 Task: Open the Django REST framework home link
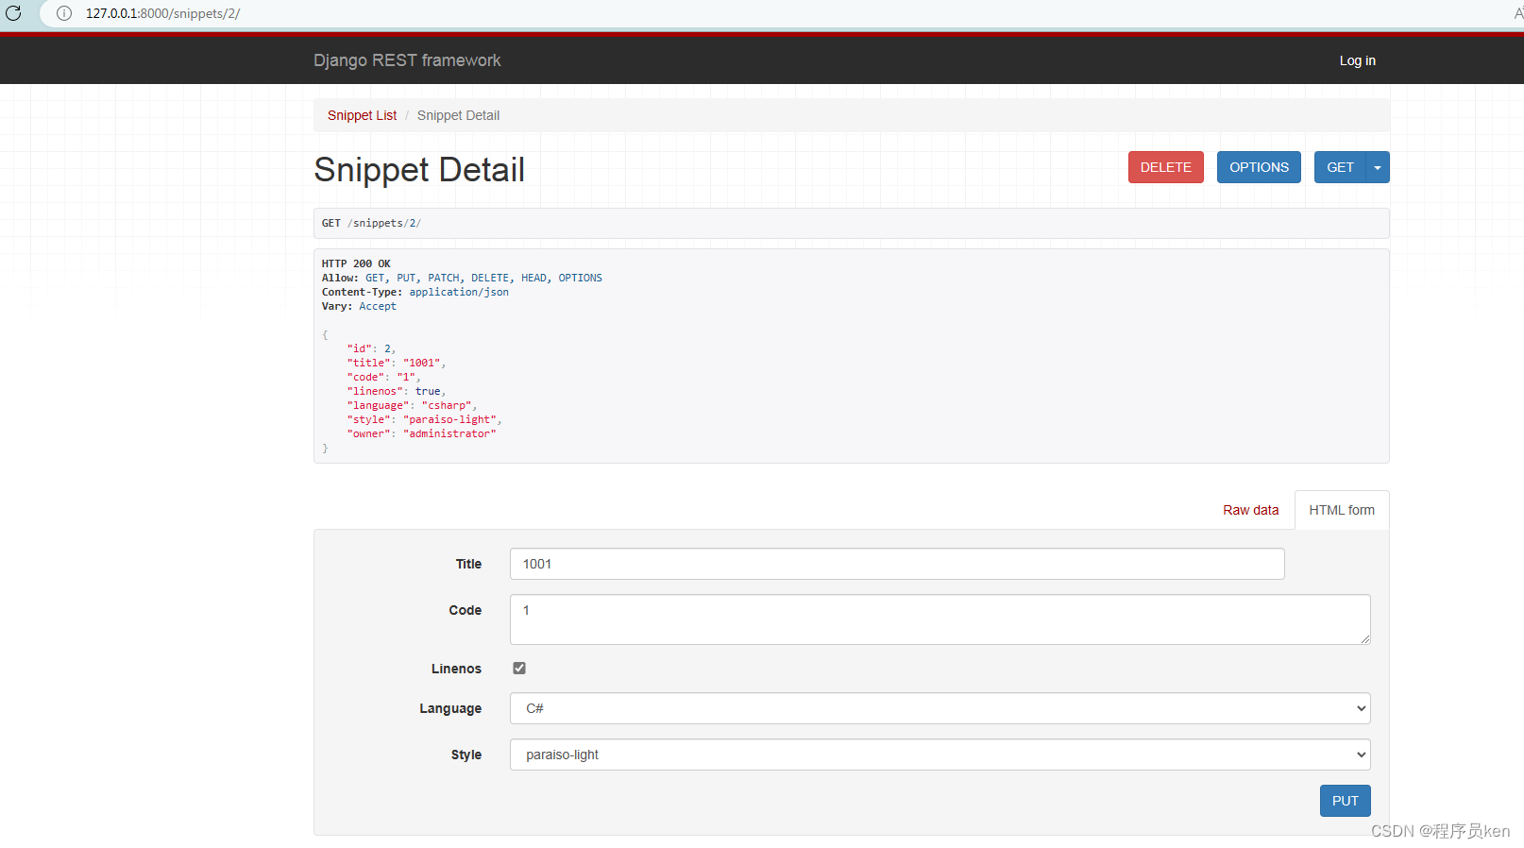[x=407, y=60]
